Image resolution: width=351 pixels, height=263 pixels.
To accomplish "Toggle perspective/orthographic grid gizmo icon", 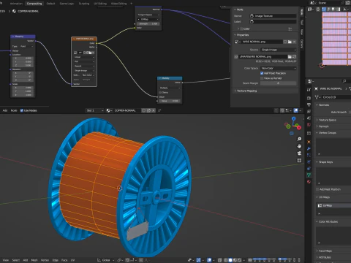I will coord(299,160).
